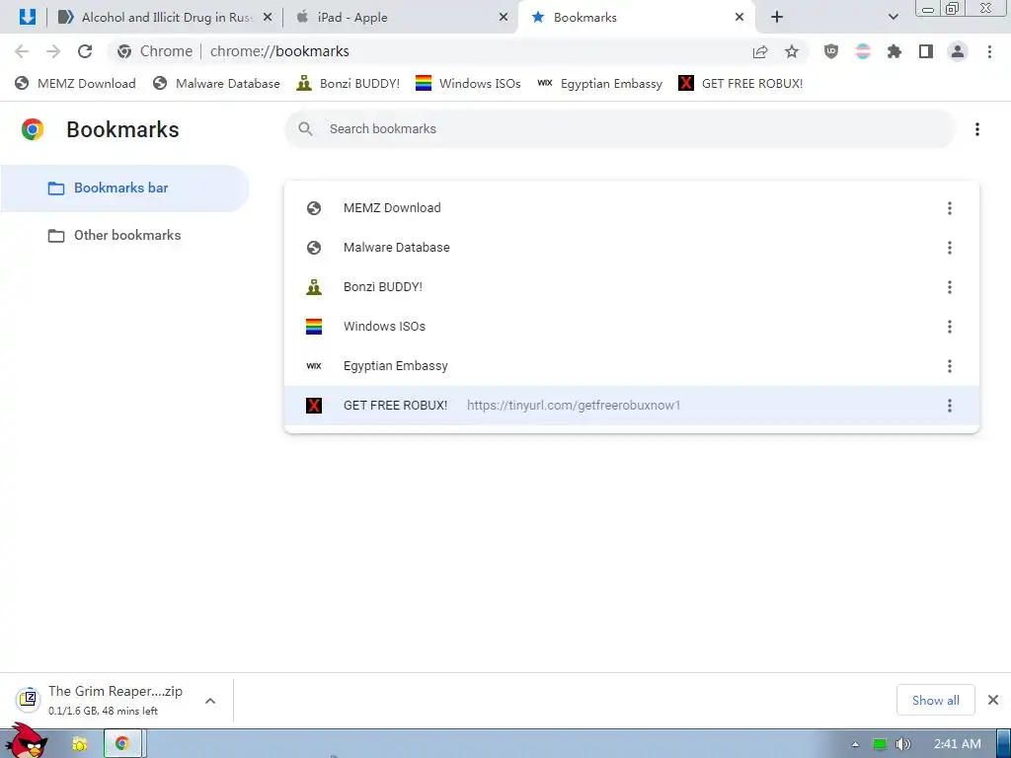Open more actions for GET FREE ROBUX!
This screenshot has width=1011, height=758.
[949, 406]
